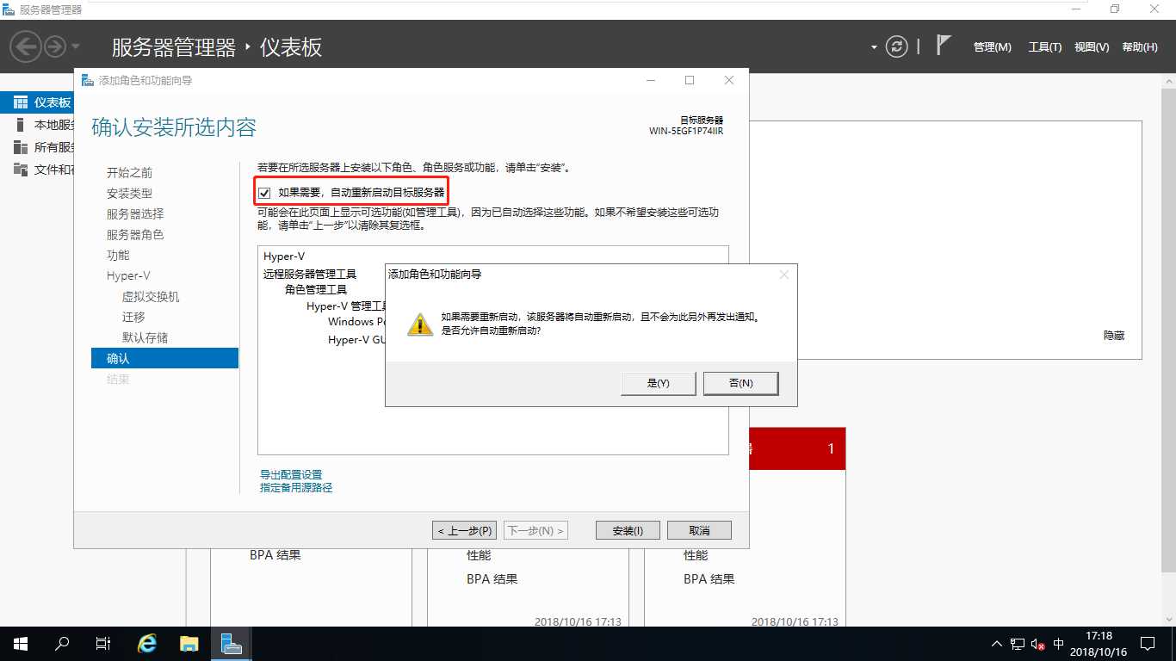This screenshot has height=661, width=1176.
Task: Go to 功能 wizard step
Action: 118,256
